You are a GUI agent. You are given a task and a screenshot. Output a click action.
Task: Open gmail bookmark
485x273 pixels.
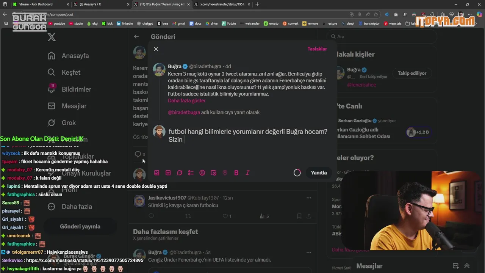[x=179, y=24]
